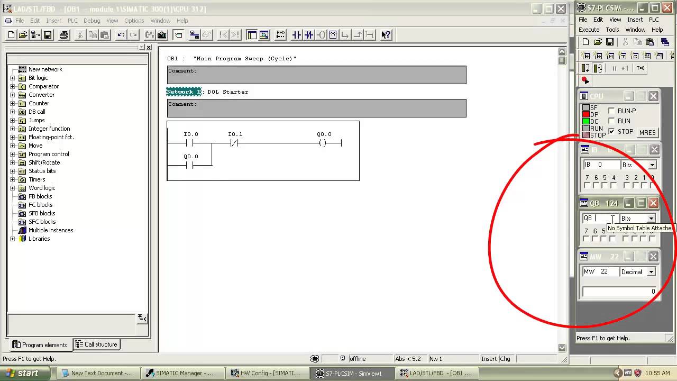
Task: Create a new block in LAD/STL/FBD toolbar
Action: 11,35
